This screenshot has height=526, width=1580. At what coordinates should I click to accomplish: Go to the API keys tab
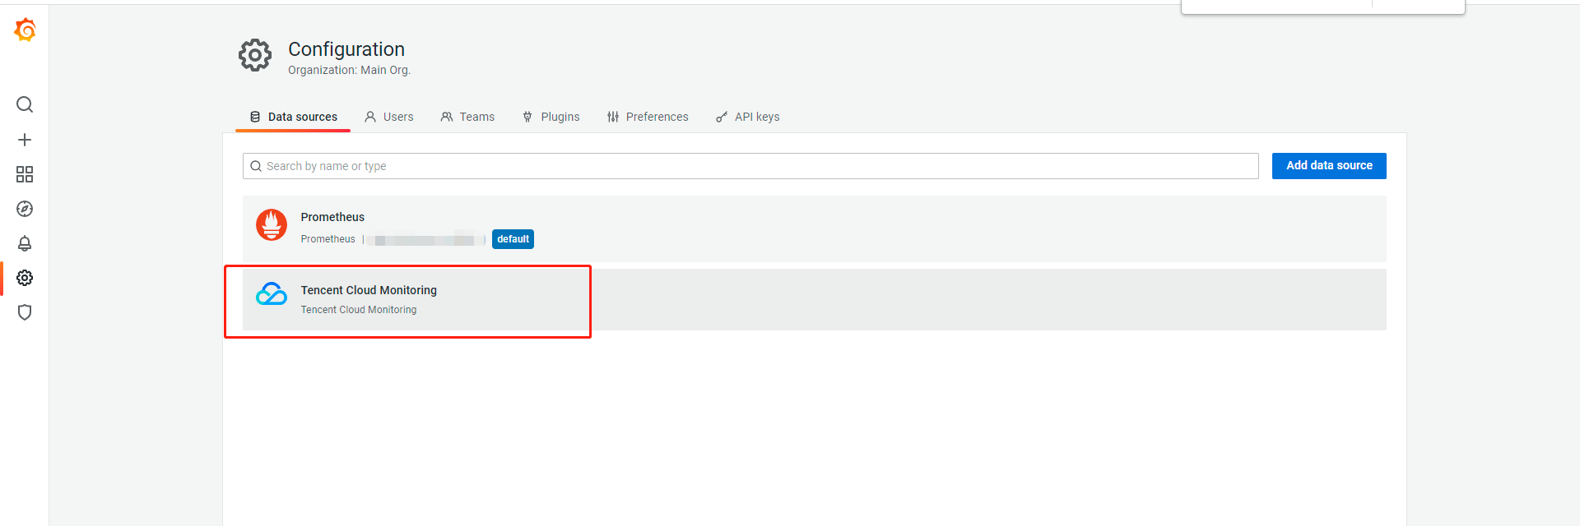[x=747, y=117]
